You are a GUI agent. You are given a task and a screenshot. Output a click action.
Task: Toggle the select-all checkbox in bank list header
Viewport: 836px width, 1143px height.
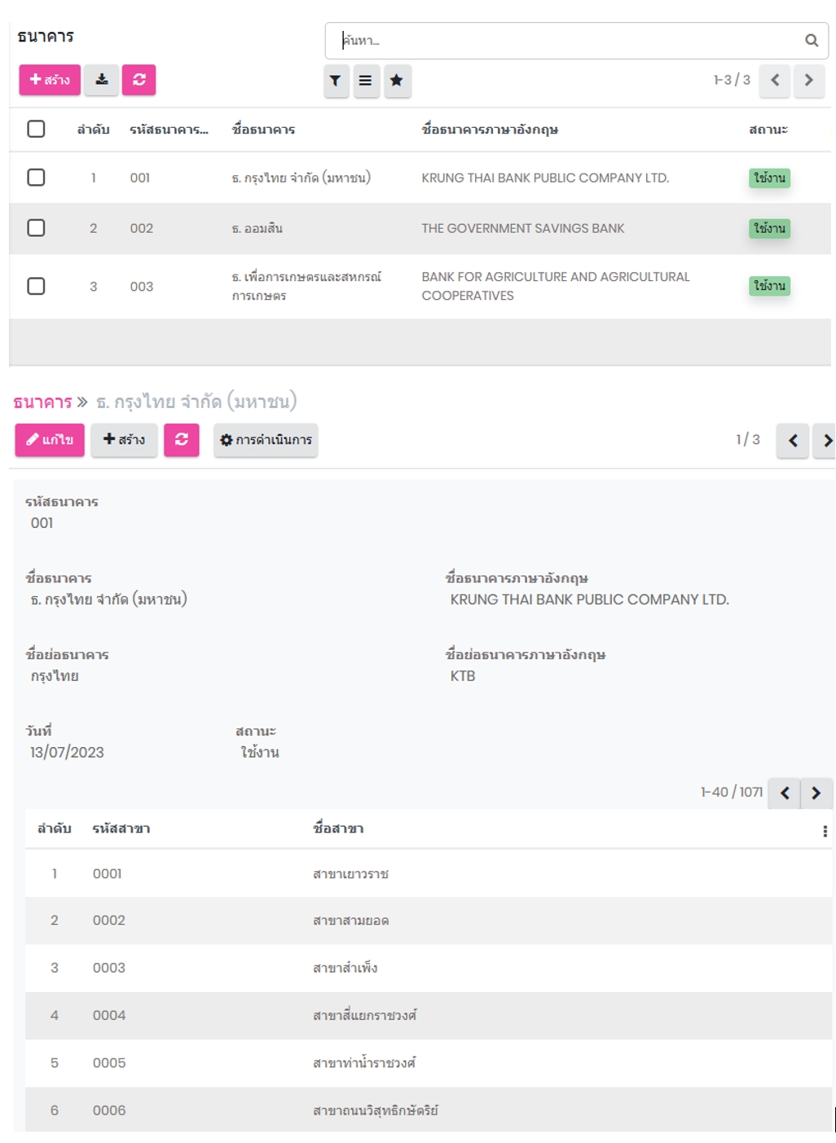(36, 129)
